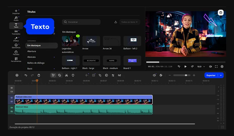Open the 16:9 aspect ratio dropdown
Screen dimensions: 234x136
[201, 67]
